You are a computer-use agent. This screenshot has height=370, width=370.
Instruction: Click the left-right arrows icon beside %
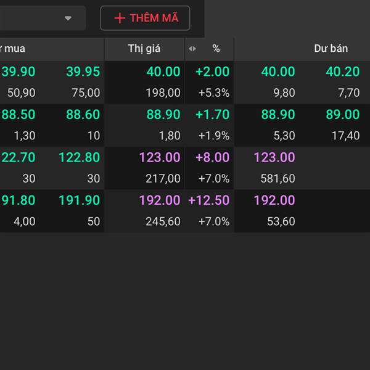point(192,49)
